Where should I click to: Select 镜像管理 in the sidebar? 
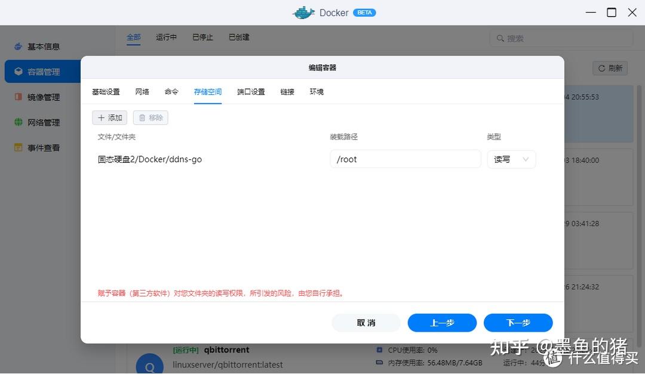45,97
